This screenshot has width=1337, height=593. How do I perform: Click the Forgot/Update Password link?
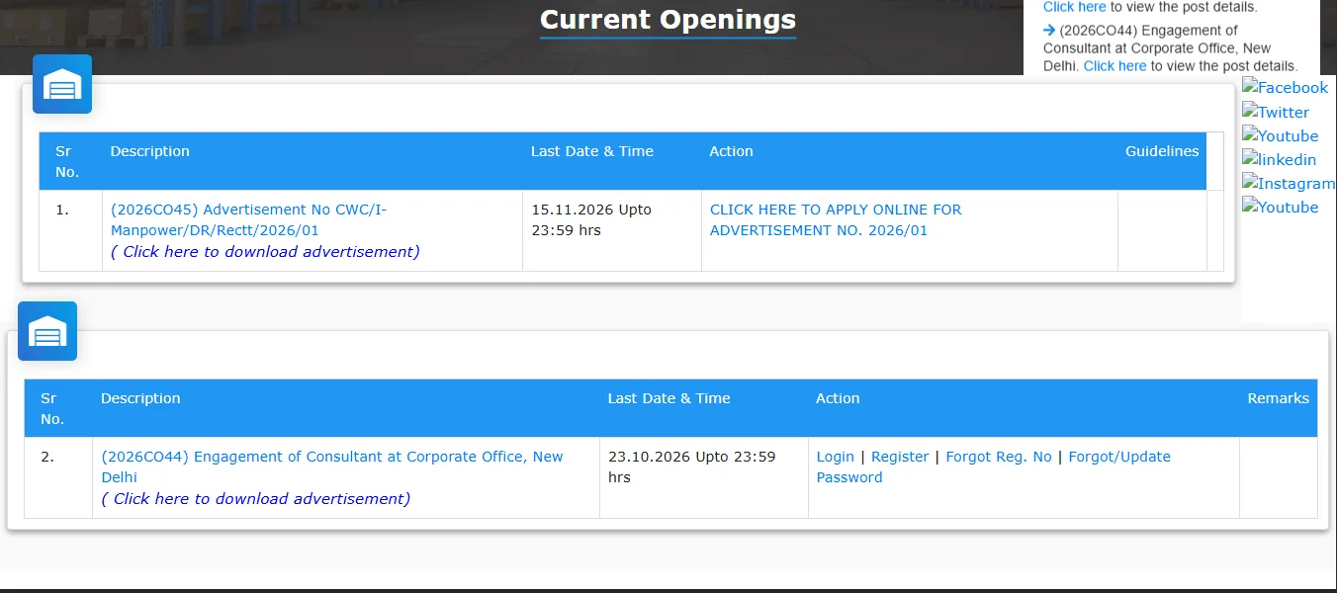point(994,466)
